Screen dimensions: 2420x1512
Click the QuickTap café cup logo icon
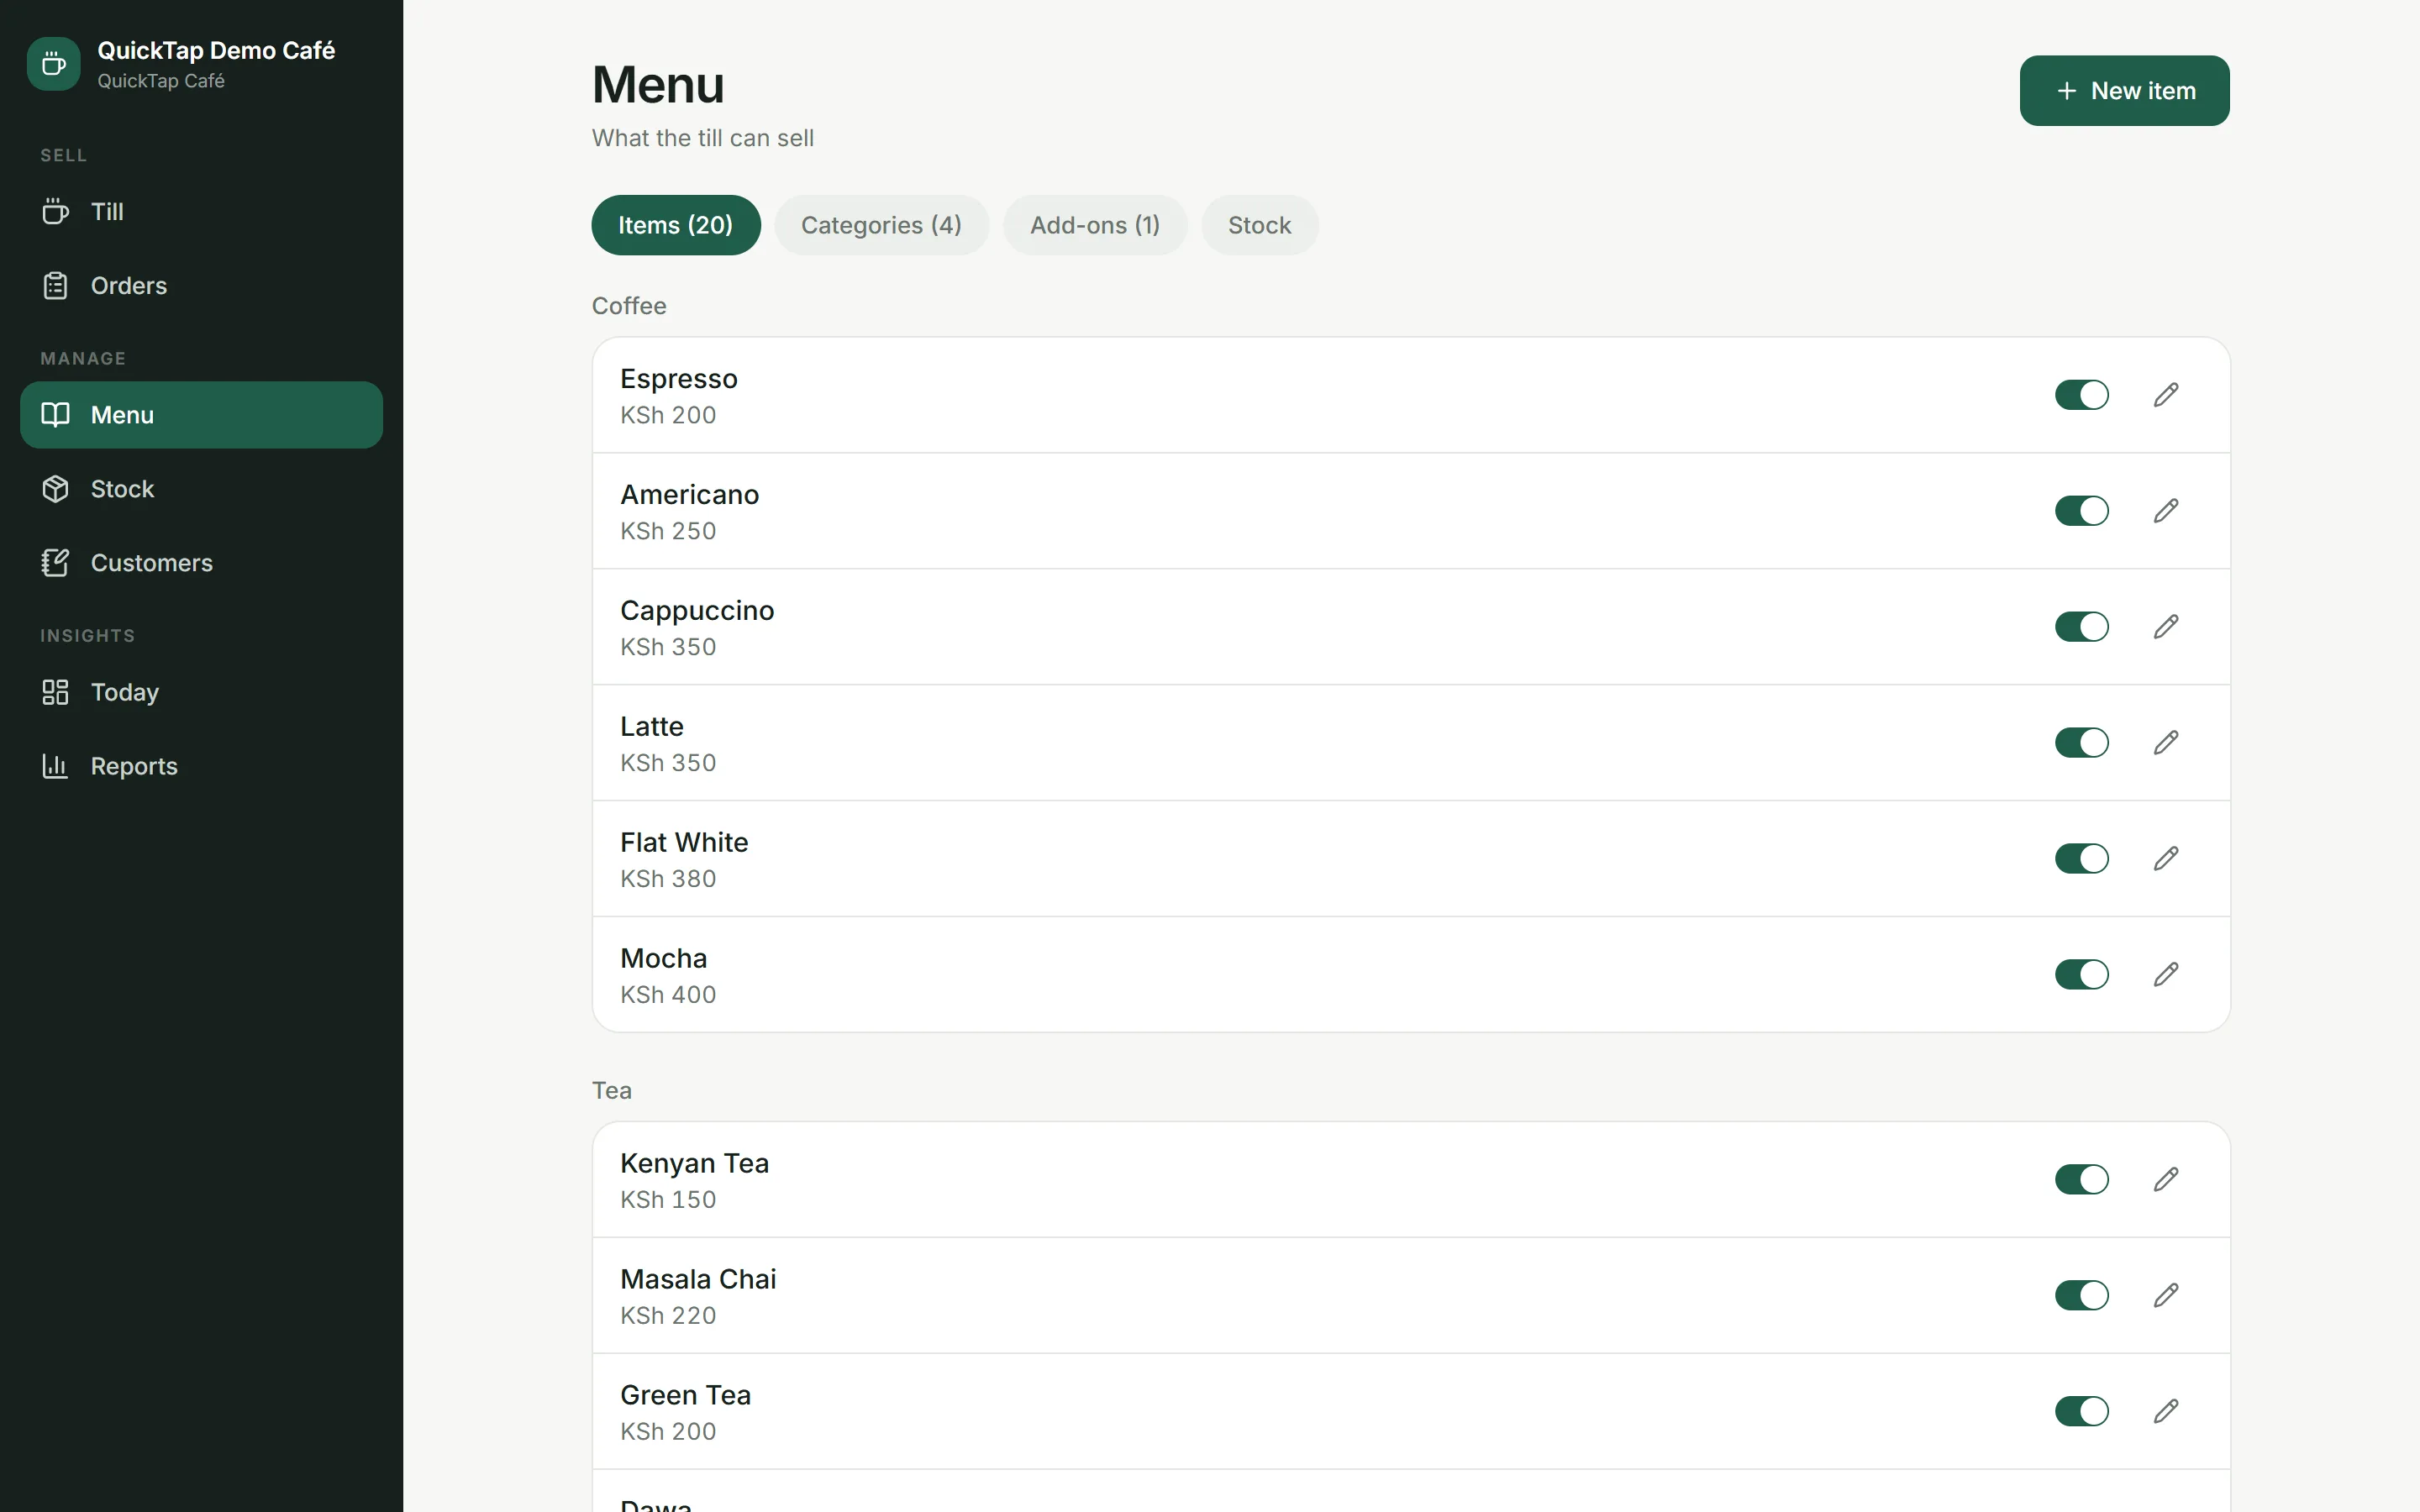pos(54,64)
